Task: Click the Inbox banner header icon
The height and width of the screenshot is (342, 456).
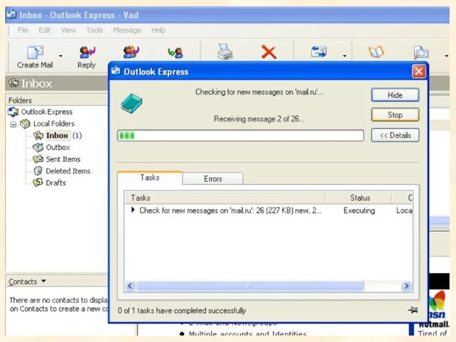Action: click(13, 83)
